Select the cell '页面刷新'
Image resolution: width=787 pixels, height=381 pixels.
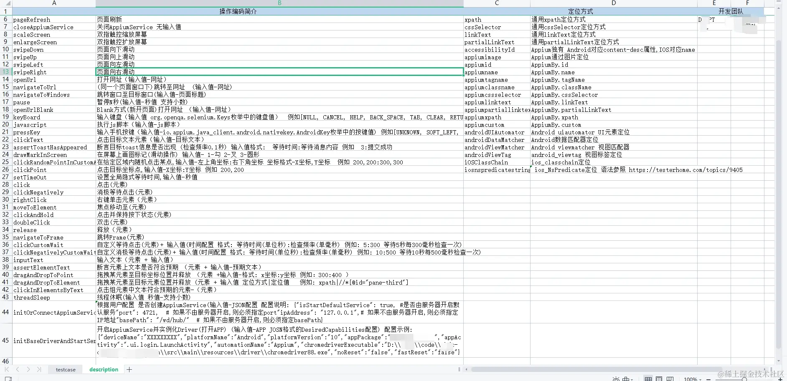tap(279, 19)
